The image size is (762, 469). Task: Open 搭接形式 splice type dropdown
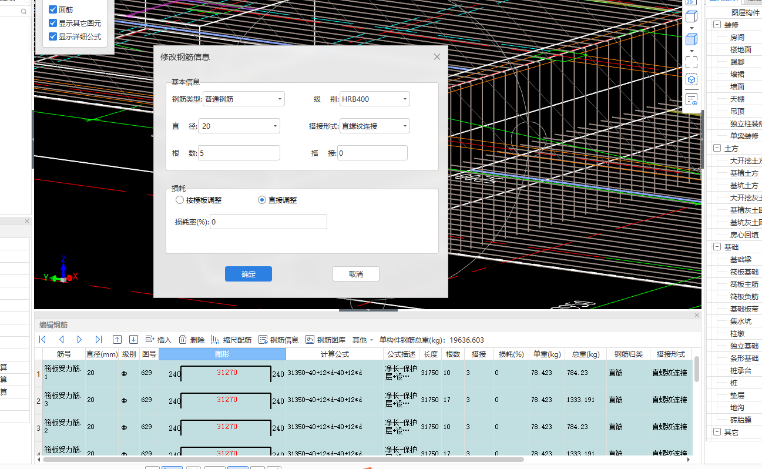(375, 126)
